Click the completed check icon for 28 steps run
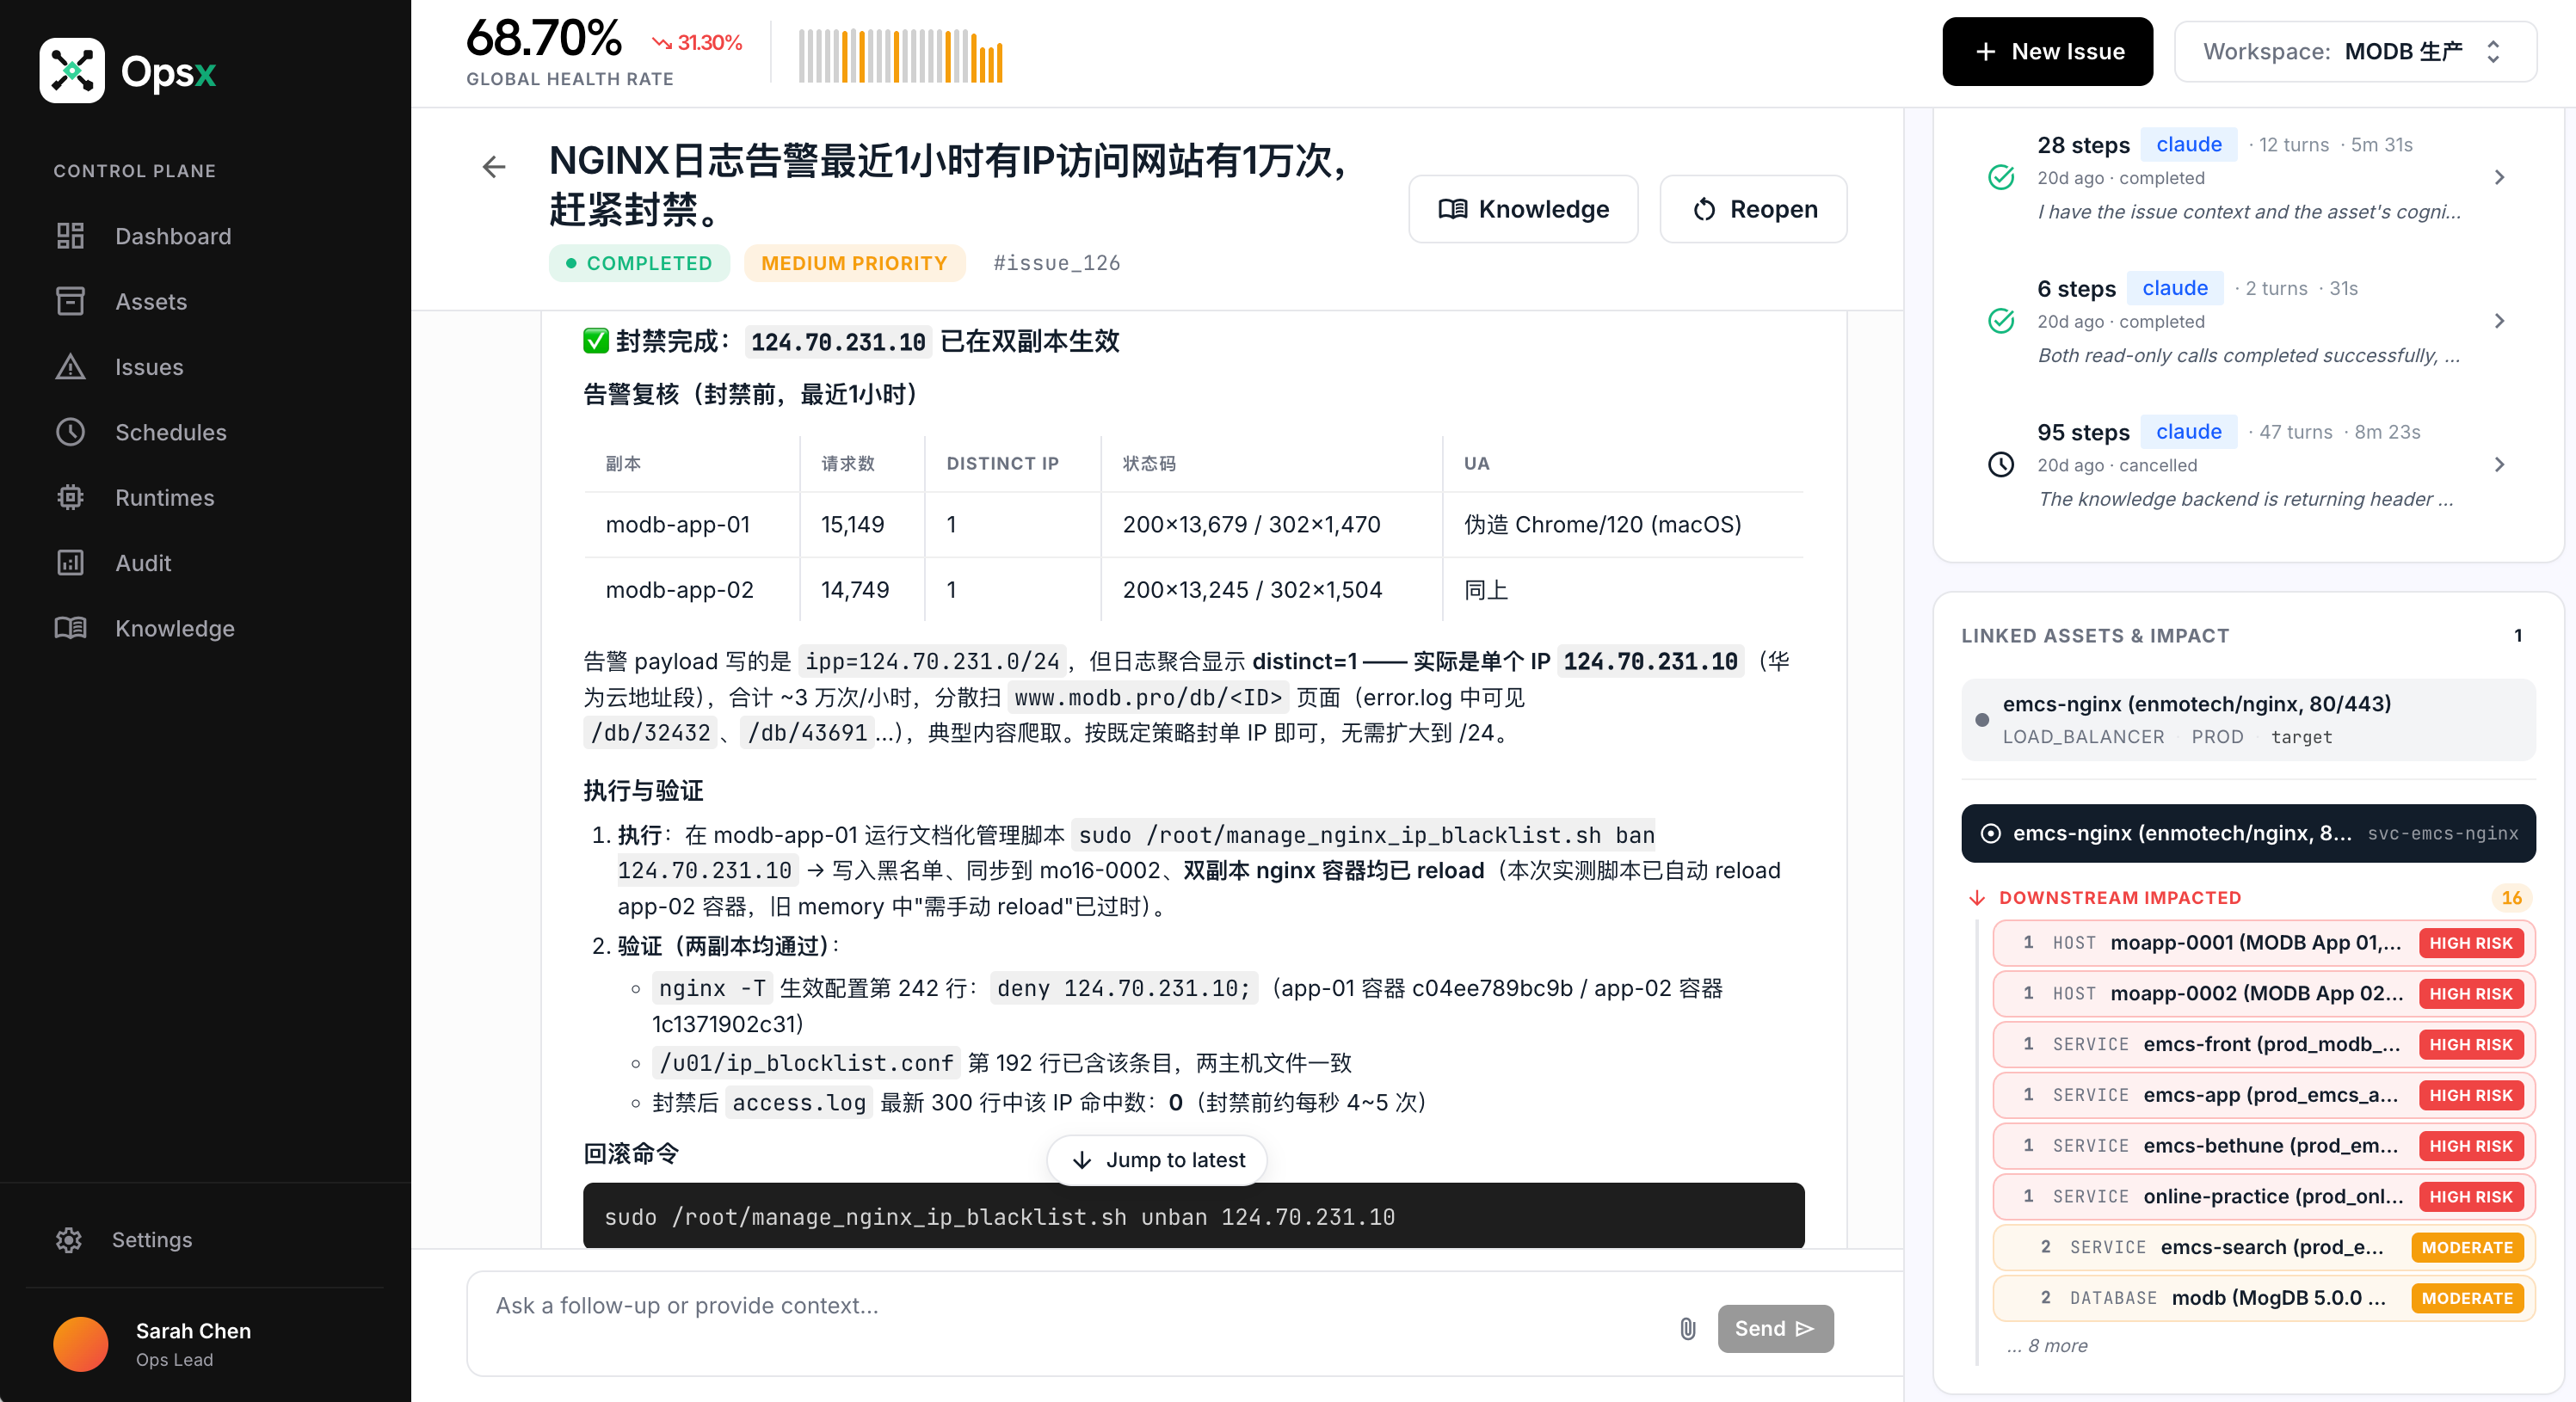This screenshot has height=1402, width=2576. [x=2001, y=177]
